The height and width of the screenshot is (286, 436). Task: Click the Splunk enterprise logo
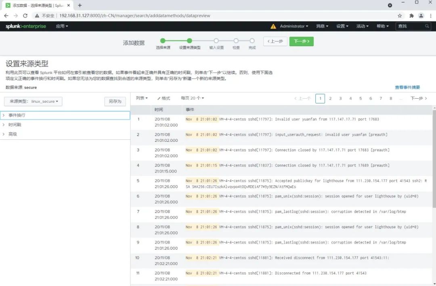click(26, 26)
